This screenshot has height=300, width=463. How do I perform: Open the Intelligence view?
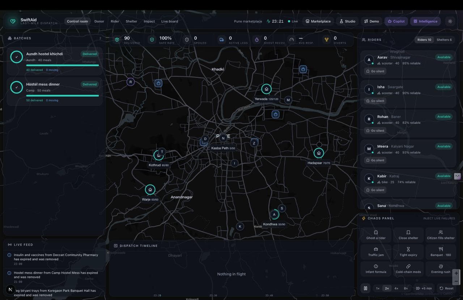pyautogui.click(x=425, y=21)
